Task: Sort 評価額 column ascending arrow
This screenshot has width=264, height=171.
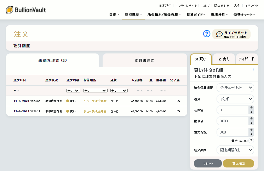Action: [165, 91]
